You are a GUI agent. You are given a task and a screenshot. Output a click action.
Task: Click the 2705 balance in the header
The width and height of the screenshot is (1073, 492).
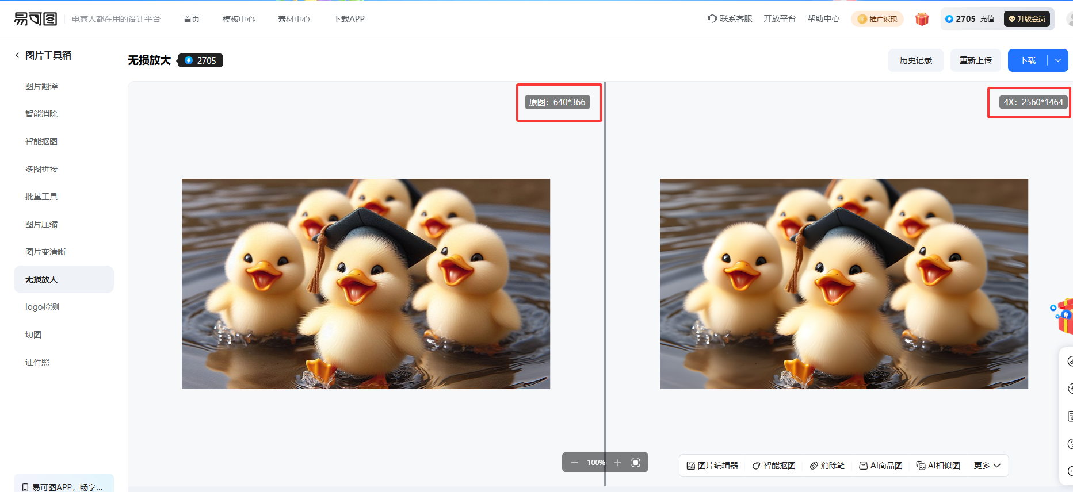point(966,19)
